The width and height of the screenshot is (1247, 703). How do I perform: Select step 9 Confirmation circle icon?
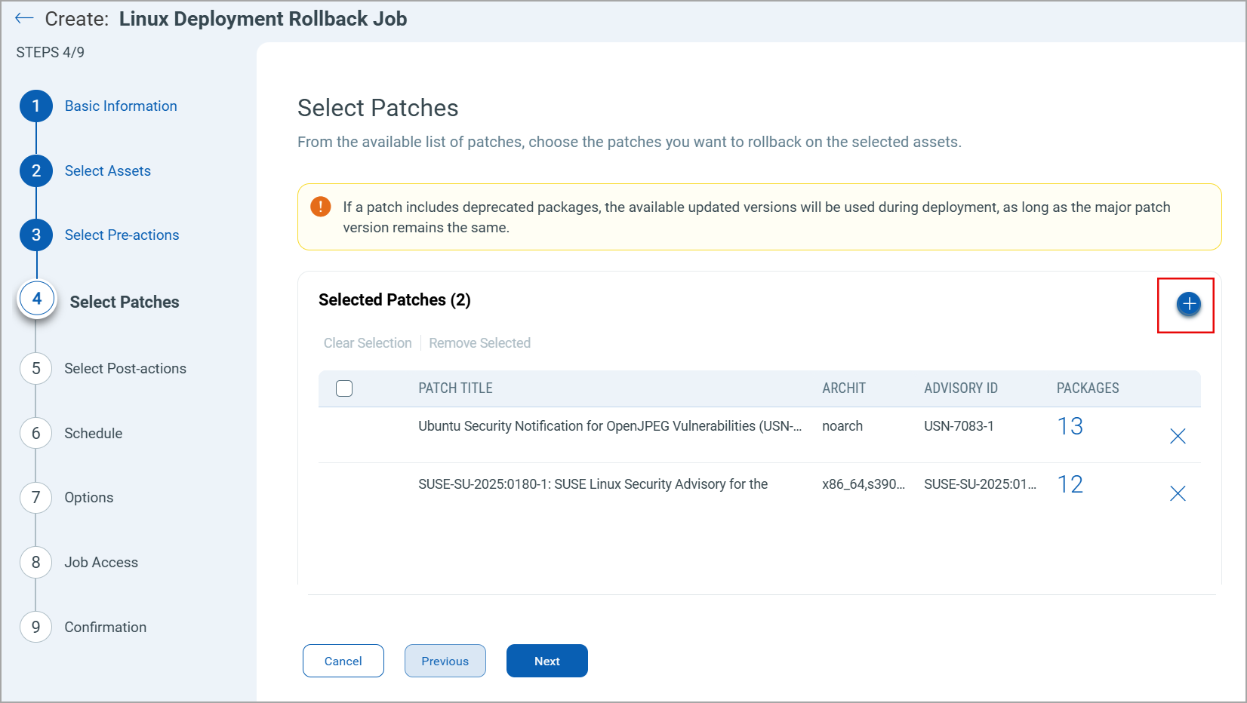click(x=35, y=627)
